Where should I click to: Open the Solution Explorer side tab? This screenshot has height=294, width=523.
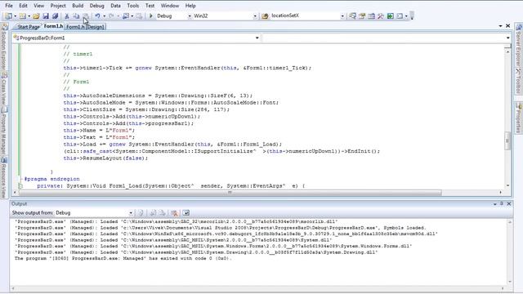coord(3,47)
